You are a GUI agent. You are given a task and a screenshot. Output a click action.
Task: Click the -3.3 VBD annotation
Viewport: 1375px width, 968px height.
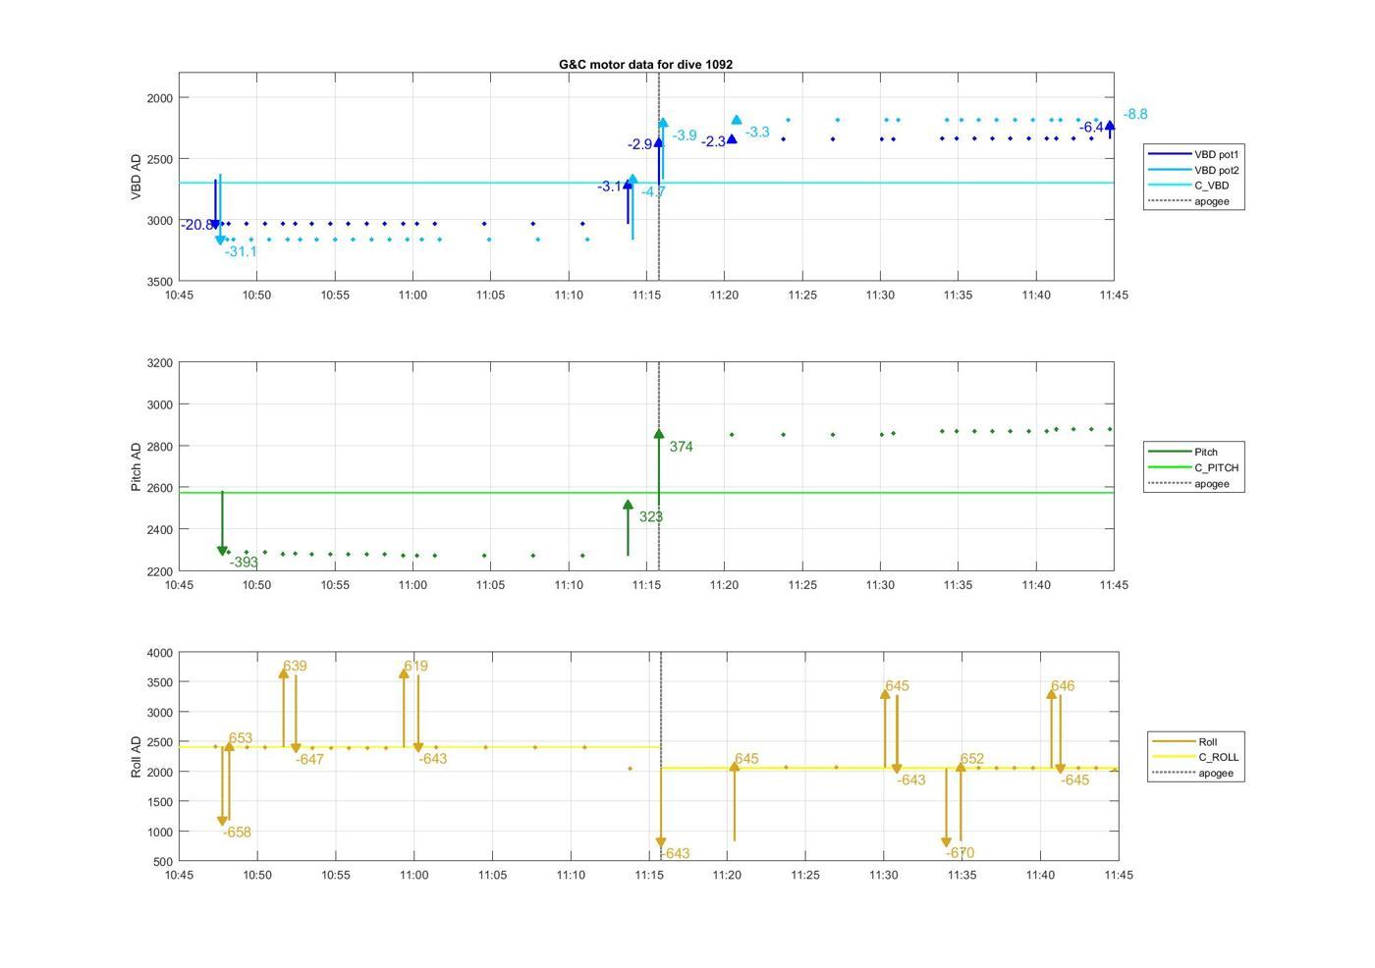pyautogui.click(x=757, y=132)
